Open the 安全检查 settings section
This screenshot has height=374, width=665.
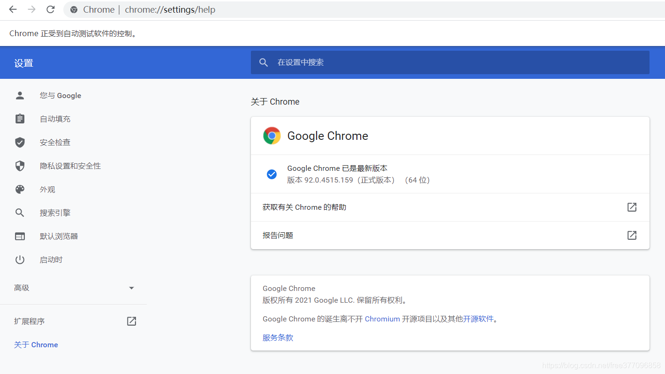(55, 142)
